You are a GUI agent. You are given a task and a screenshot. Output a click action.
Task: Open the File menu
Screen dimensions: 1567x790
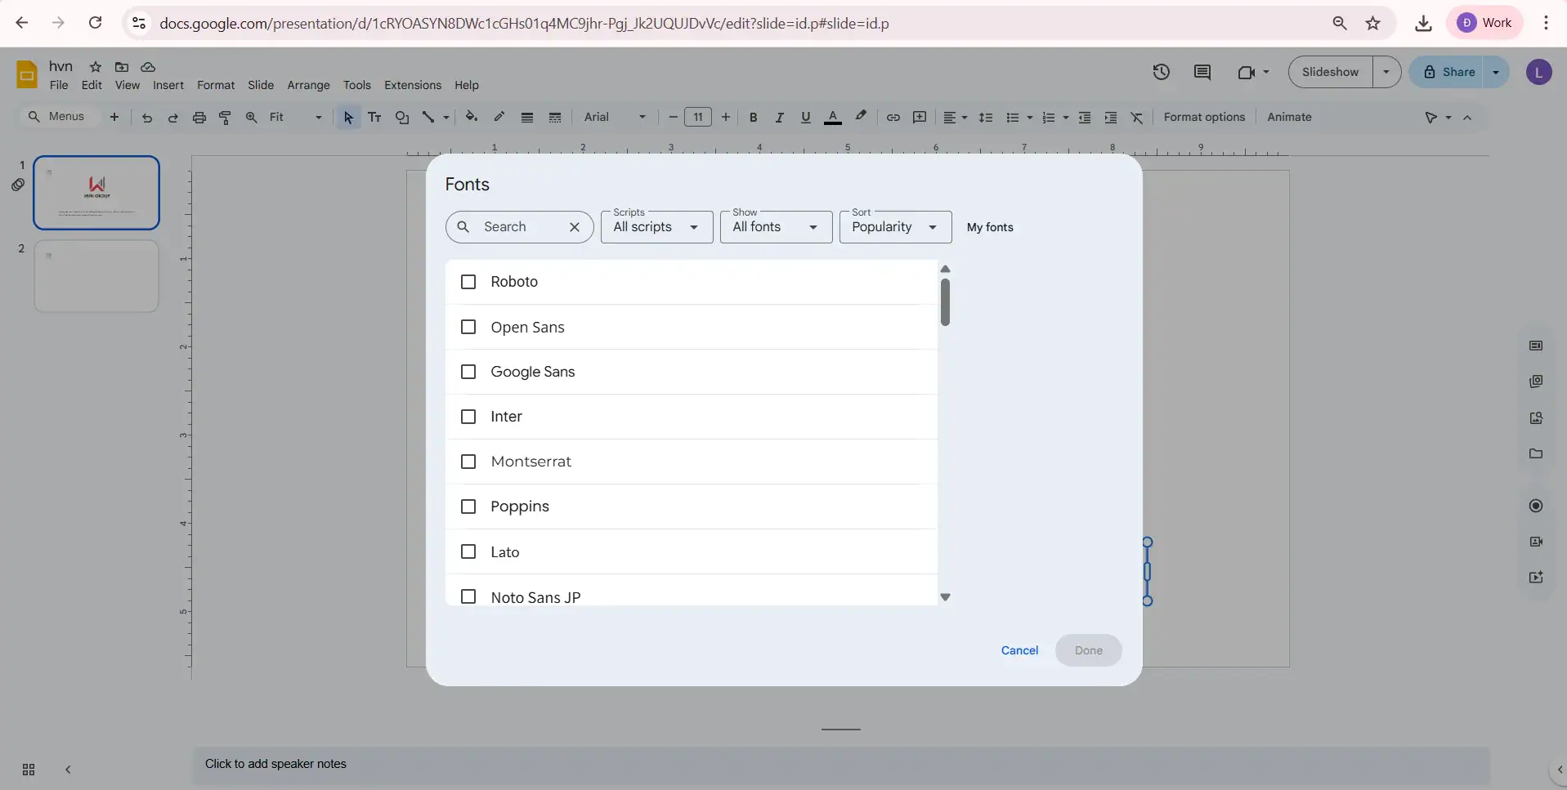[x=59, y=85]
